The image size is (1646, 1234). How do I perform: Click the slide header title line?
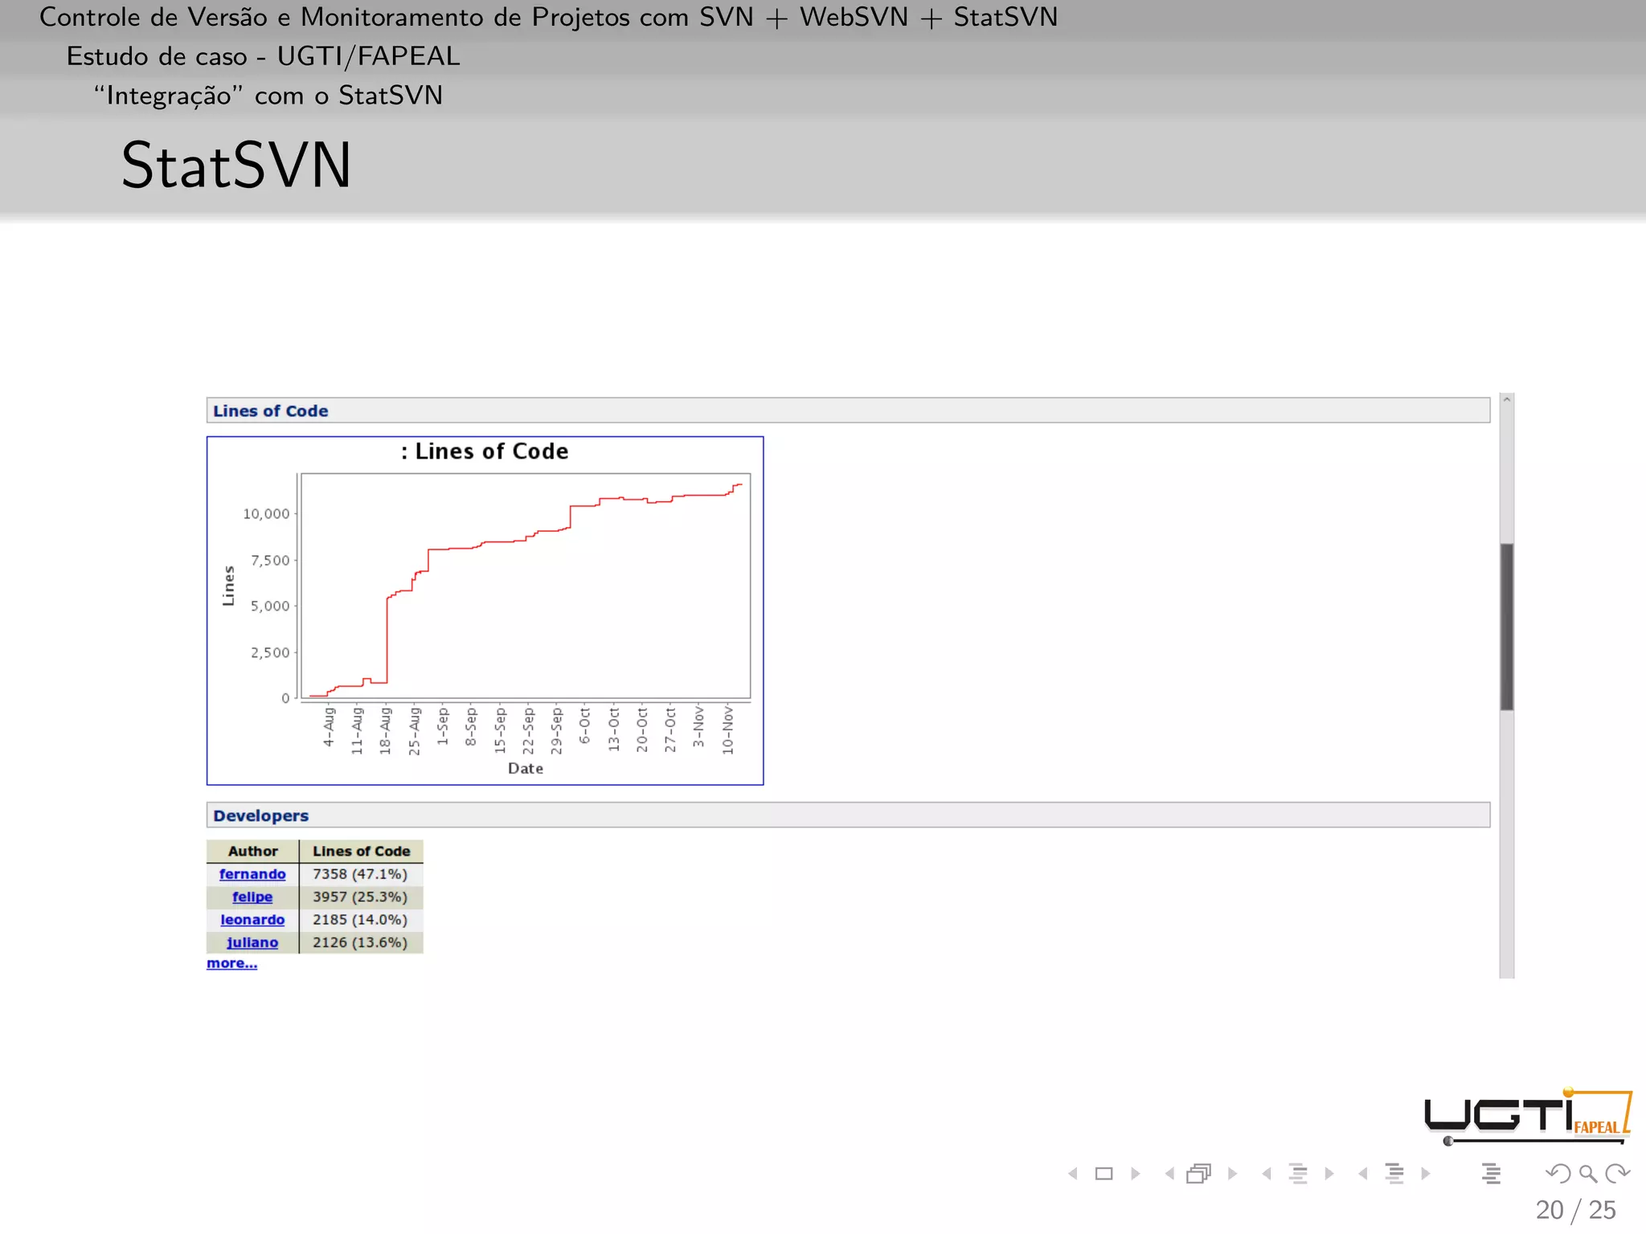coord(549,17)
